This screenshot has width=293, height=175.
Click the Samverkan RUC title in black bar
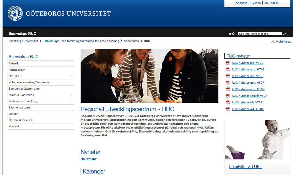pyautogui.click(x=22, y=34)
